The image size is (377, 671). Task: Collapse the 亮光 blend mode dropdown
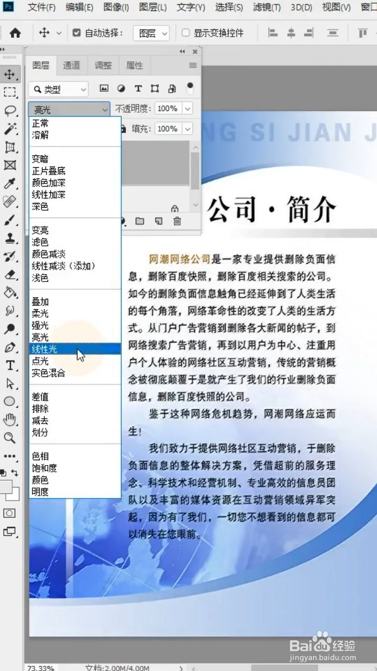pyautogui.click(x=69, y=109)
